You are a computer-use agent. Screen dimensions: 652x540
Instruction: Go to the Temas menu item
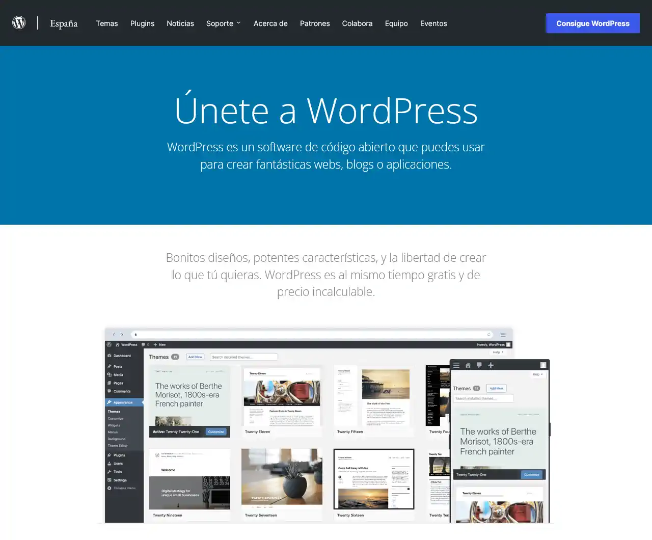point(107,23)
